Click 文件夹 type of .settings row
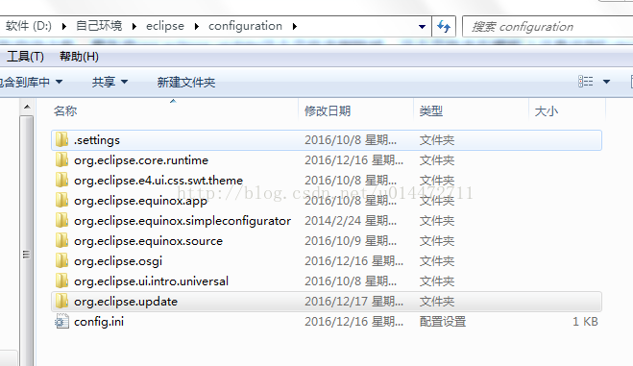The image size is (633, 366). 437,140
